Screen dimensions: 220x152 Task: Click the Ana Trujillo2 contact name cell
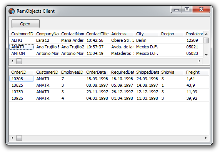coord(72,47)
